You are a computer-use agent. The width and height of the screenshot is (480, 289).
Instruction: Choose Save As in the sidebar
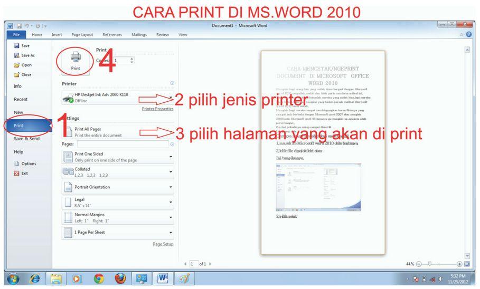24,55
